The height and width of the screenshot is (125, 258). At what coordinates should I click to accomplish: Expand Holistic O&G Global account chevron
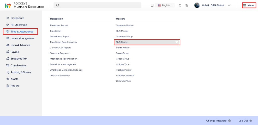coord(229,5)
